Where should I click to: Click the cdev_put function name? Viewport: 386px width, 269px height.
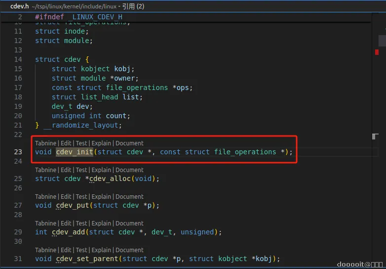[x=73, y=205]
